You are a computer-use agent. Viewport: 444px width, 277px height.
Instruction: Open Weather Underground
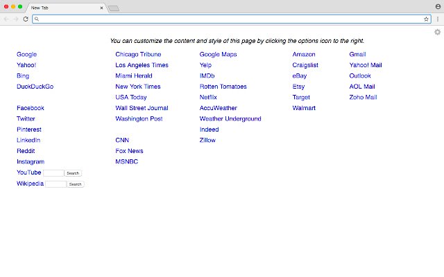click(x=230, y=118)
